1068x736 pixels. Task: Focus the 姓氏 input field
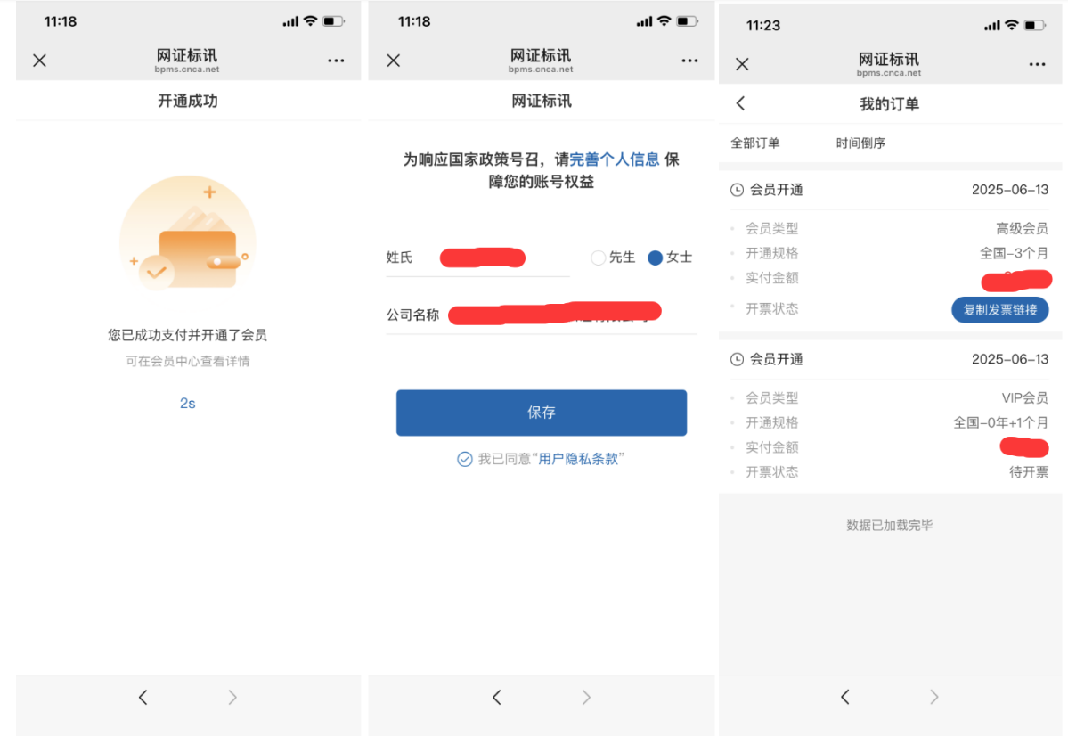[x=504, y=258]
